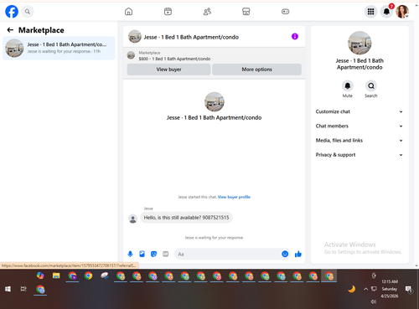Open the Facebook logo home link
The width and height of the screenshot is (419, 309).
[12, 12]
